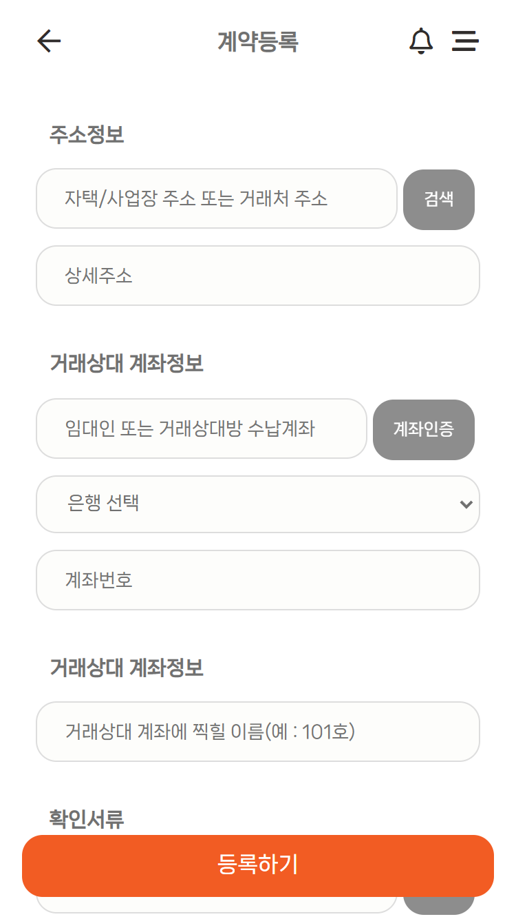
Task: Click the 계약등록 page title
Action: pos(258,42)
